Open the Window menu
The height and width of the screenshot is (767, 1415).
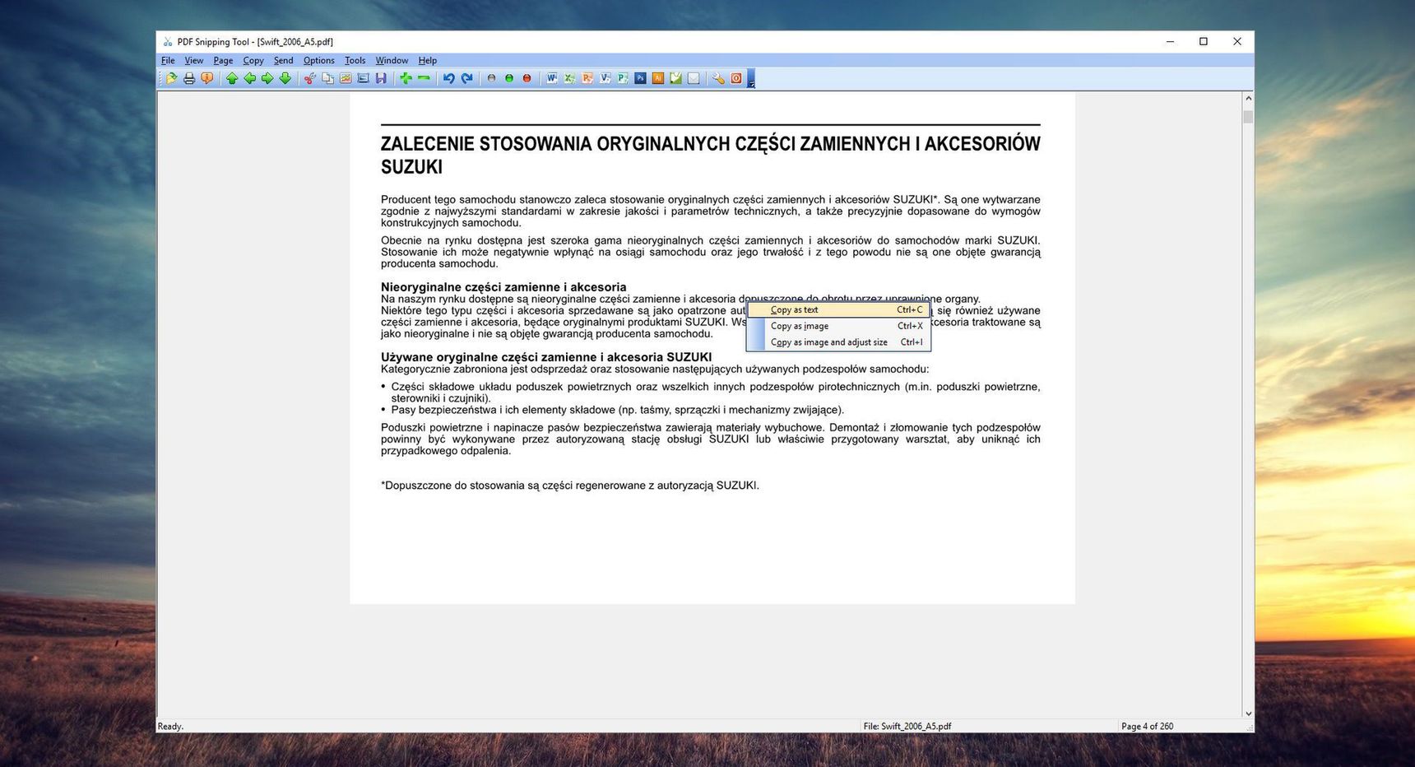pyautogui.click(x=392, y=60)
